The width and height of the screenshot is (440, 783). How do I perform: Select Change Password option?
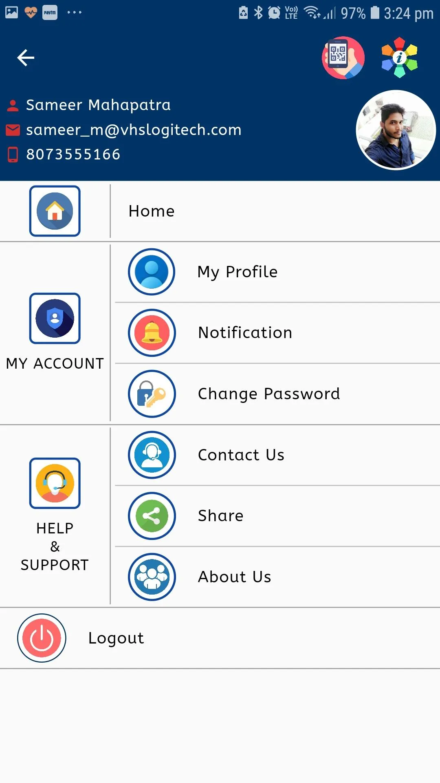pos(269,394)
